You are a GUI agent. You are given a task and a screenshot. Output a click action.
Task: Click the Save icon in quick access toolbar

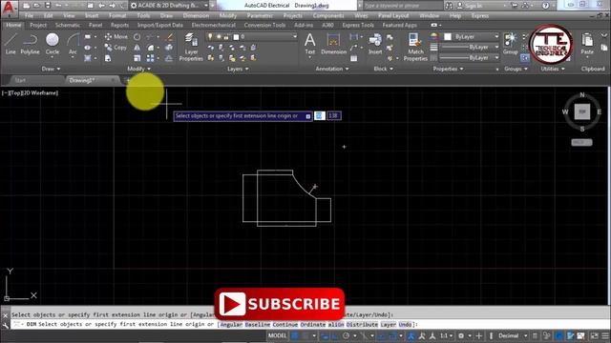[48, 6]
